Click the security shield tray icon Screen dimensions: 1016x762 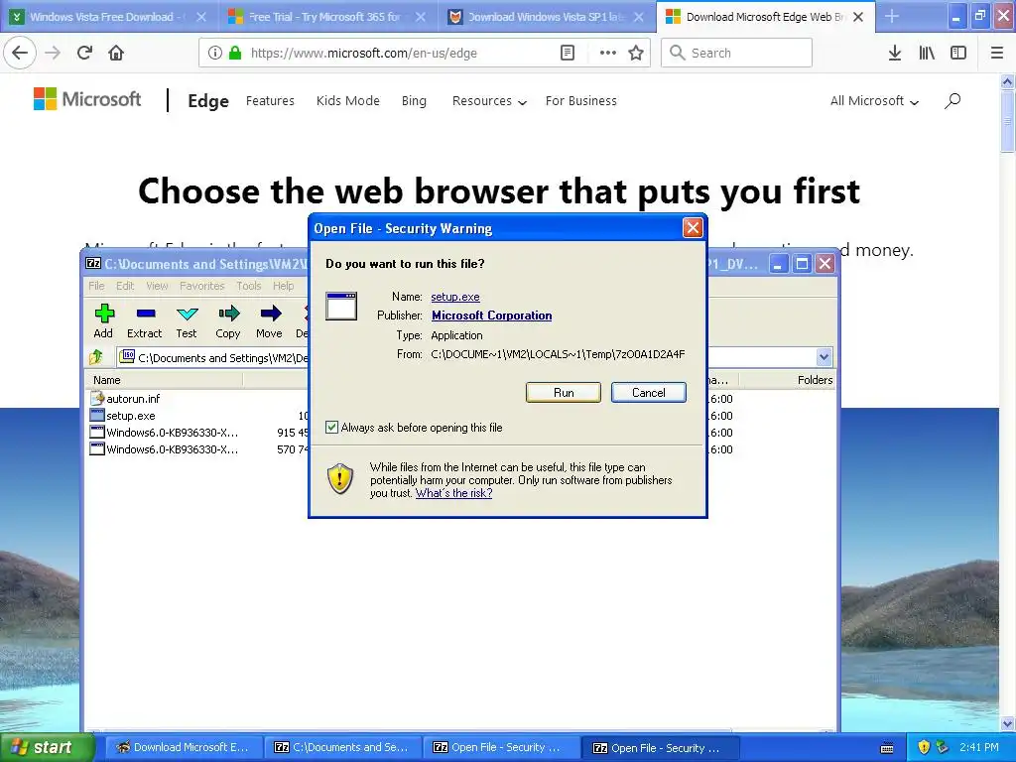point(924,747)
